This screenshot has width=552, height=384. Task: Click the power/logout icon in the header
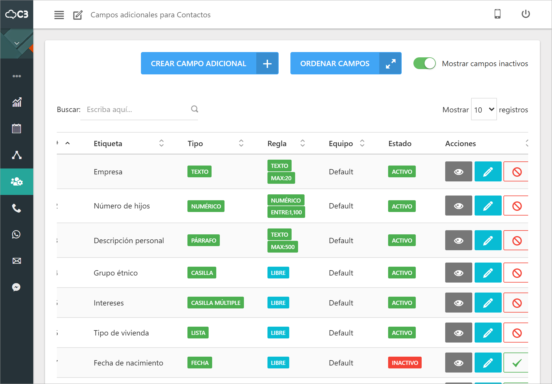click(526, 14)
